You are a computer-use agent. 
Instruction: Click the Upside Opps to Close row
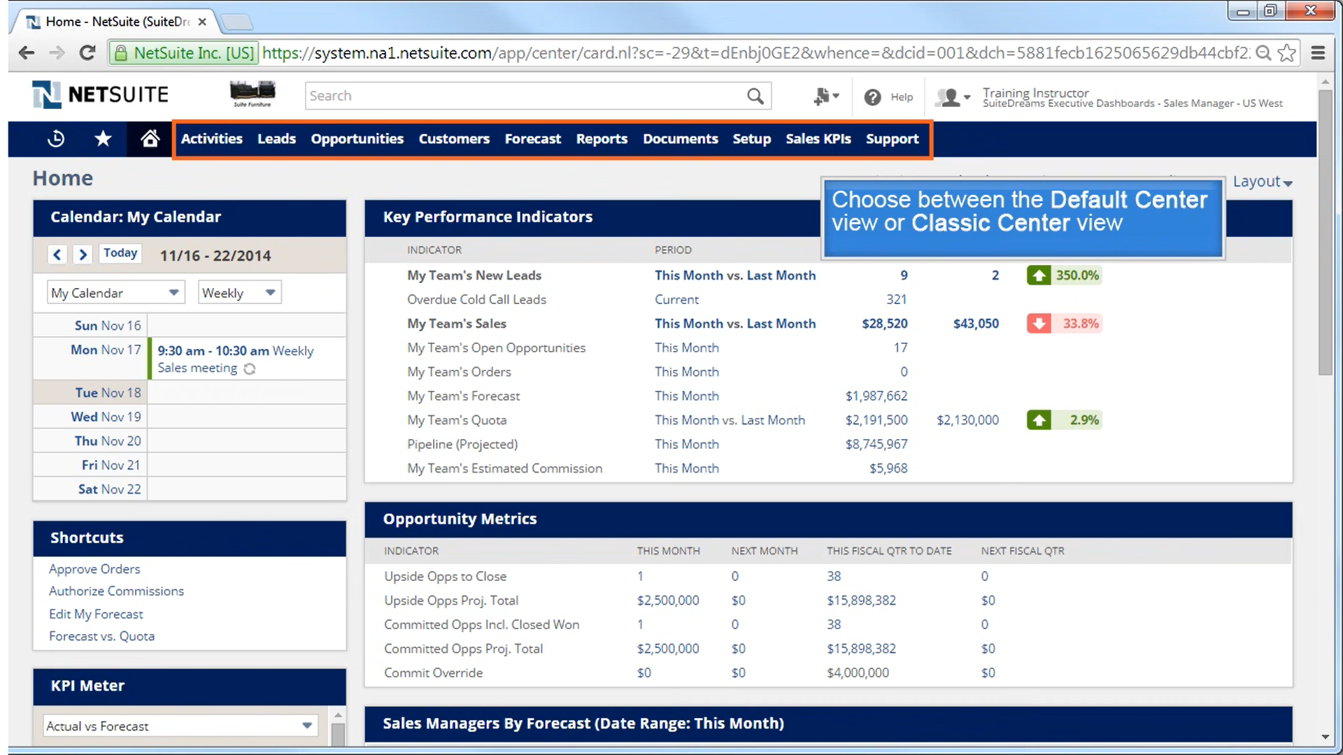pyautogui.click(x=828, y=576)
